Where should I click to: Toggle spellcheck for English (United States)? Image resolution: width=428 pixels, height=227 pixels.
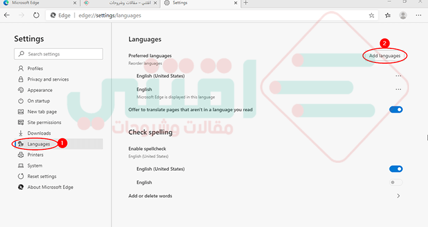click(396, 169)
